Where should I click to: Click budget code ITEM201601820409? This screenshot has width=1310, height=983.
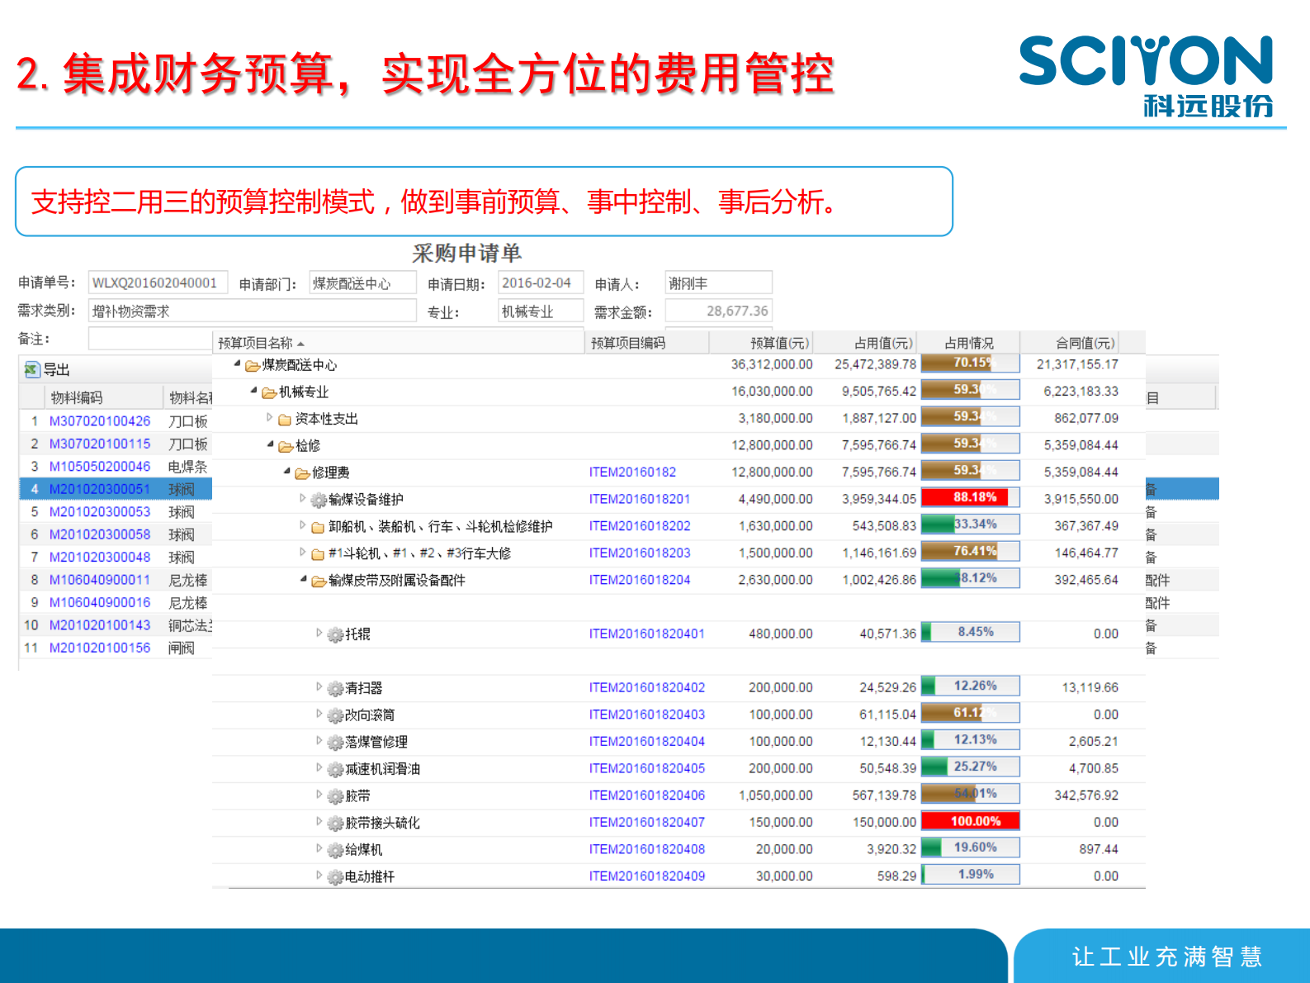pyautogui.click(x=646, y=876)
